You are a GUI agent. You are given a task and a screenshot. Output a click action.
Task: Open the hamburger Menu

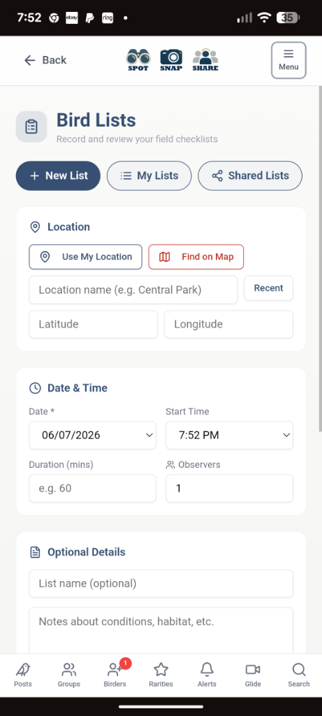[x=288, y=60]
